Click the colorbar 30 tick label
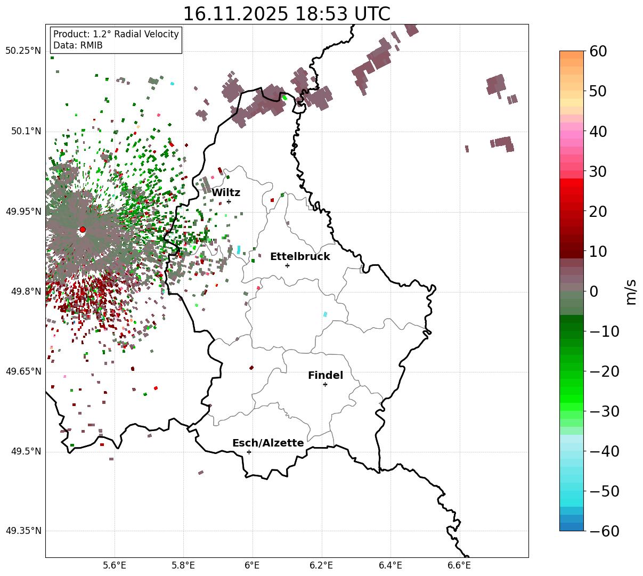Image resolution: width=643 pixels, height=576 pixels. point(598,172)
